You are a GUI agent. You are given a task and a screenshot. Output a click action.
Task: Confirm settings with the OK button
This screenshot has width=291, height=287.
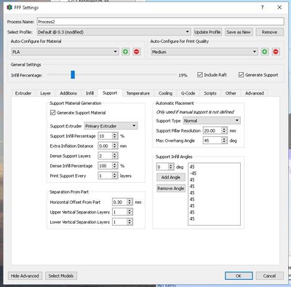coord(239,276)
